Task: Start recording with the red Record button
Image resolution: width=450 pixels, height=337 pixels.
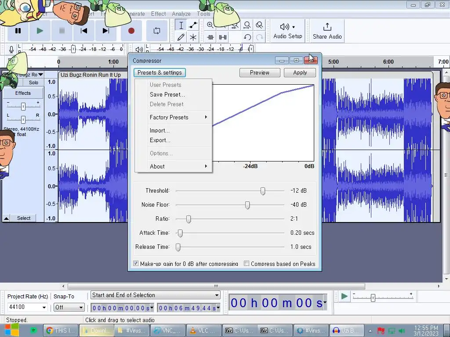Action: (131, 31)
